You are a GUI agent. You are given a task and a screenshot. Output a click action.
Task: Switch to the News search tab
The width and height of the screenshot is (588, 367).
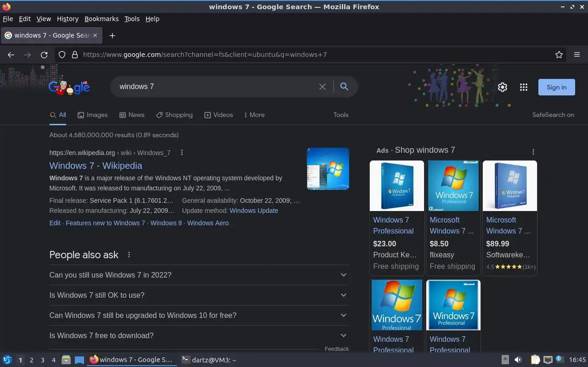coord(132,115)
